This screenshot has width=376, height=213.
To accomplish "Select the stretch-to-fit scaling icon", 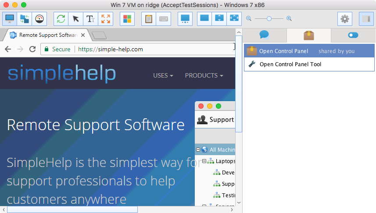I will pos(234,19).
